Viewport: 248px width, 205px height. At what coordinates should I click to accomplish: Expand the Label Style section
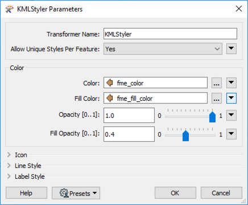point(9,177)
